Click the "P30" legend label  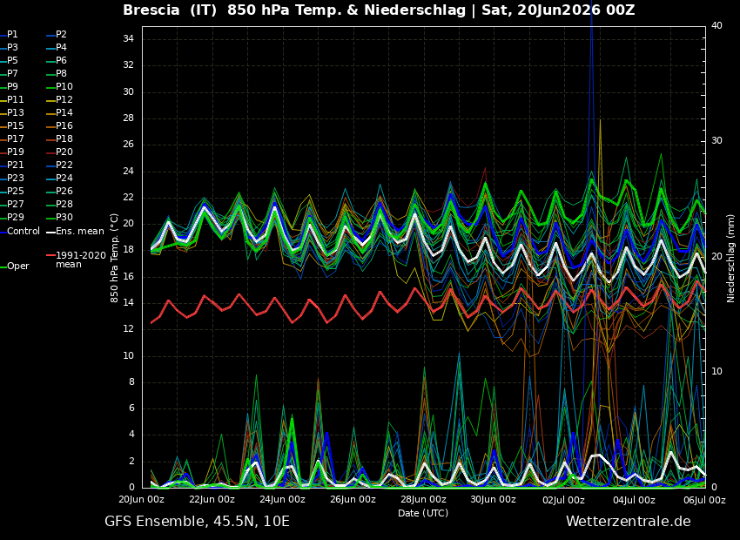tap(64, 217)
